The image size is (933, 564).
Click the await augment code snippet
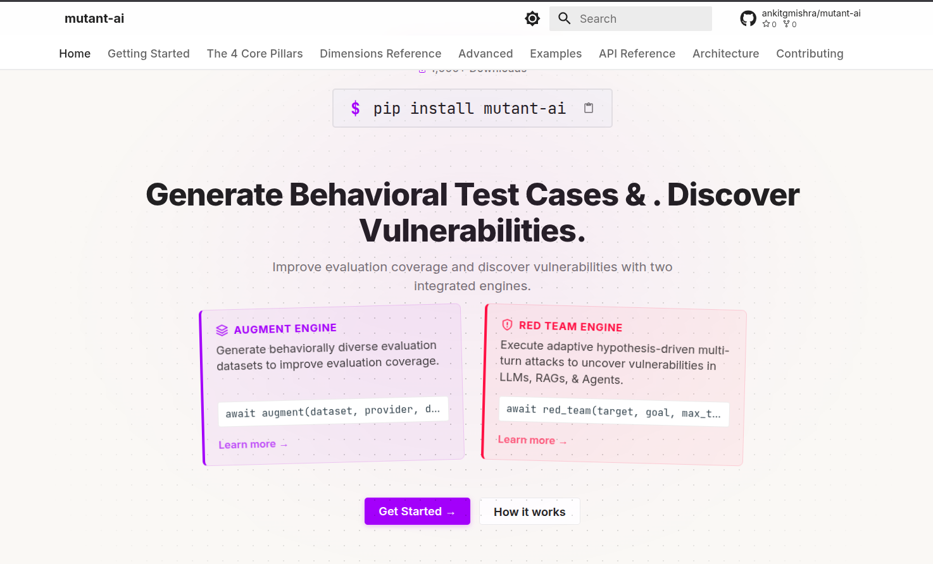pos(333,411)
